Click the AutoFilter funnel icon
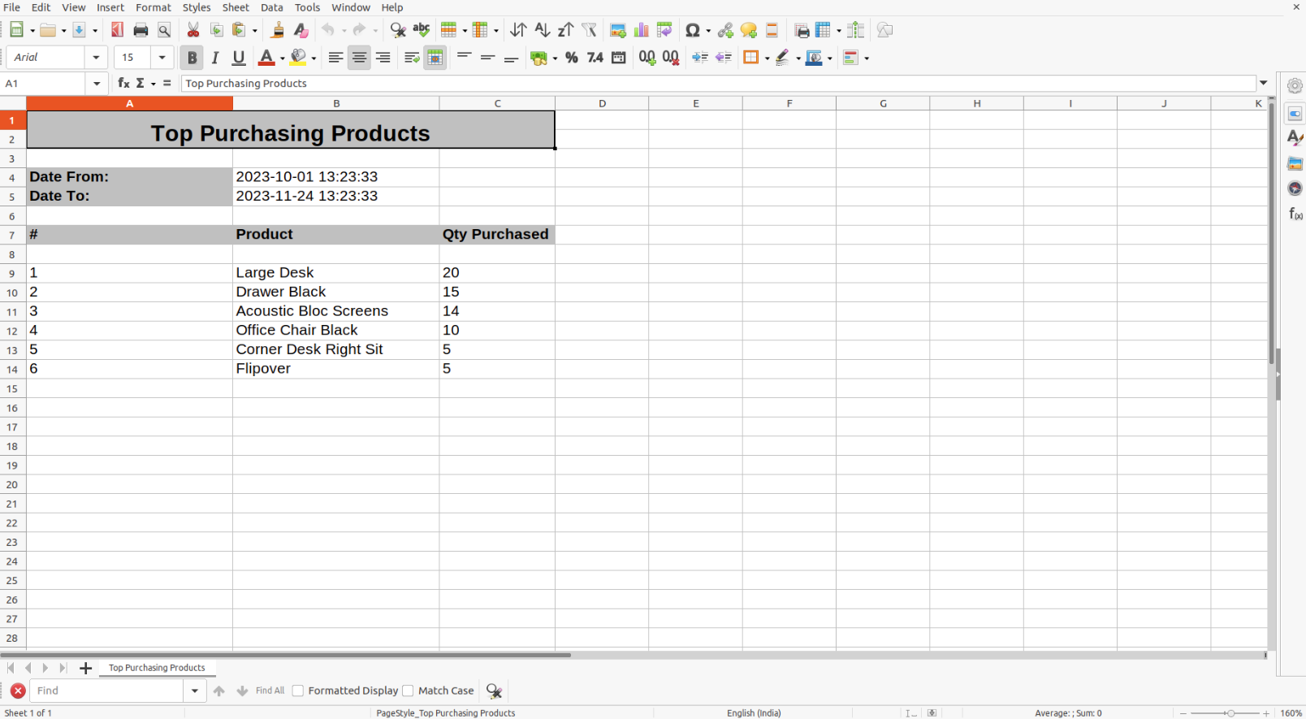 coord(590,30)
